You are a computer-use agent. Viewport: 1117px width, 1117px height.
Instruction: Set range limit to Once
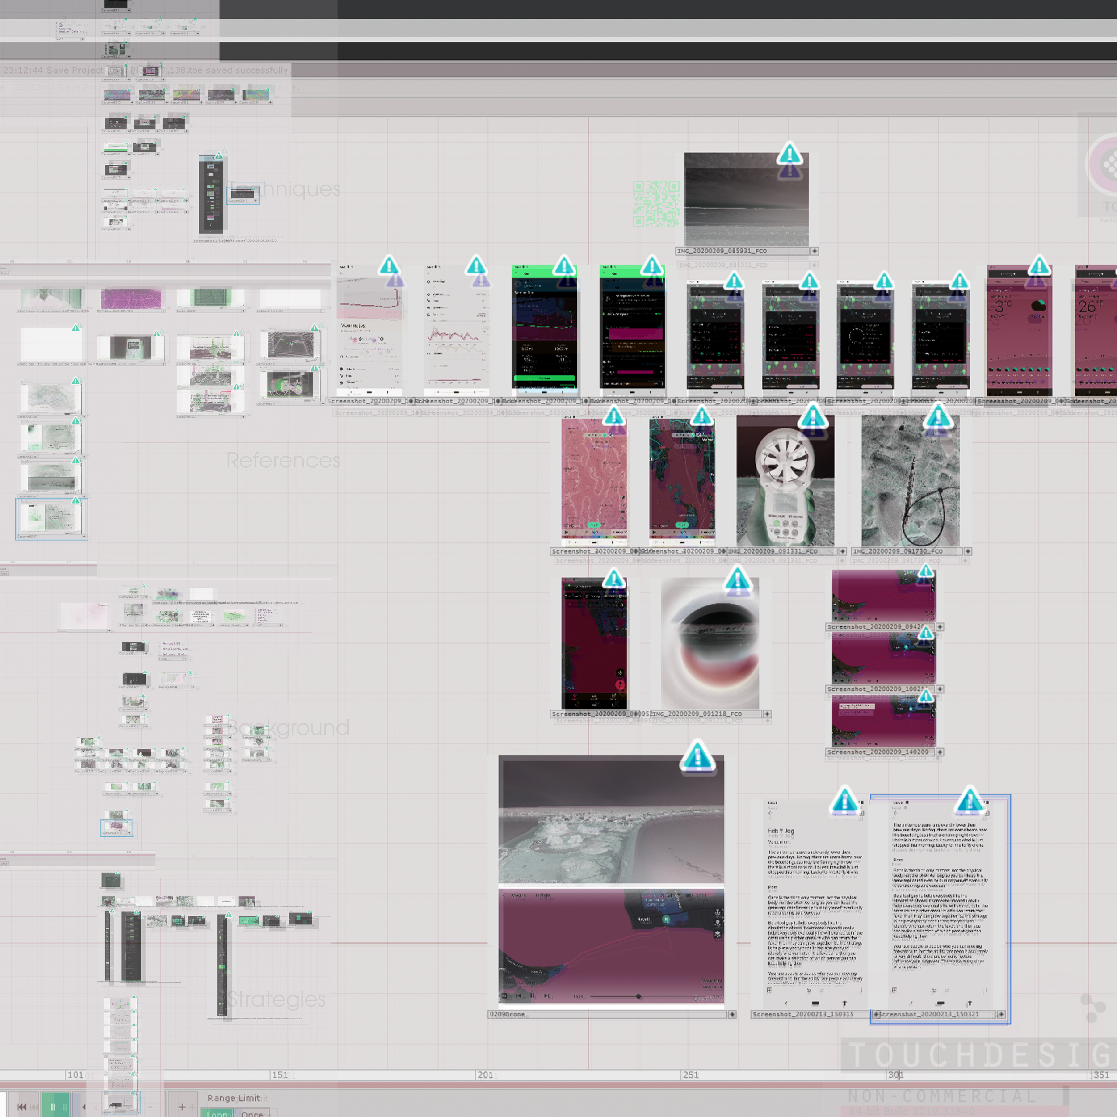point(252,1113)
